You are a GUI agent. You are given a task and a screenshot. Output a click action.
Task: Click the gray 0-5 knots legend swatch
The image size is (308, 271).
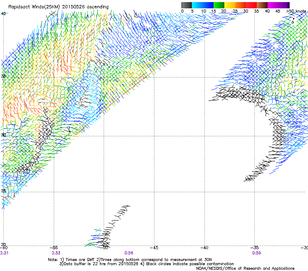click(186, 5)
